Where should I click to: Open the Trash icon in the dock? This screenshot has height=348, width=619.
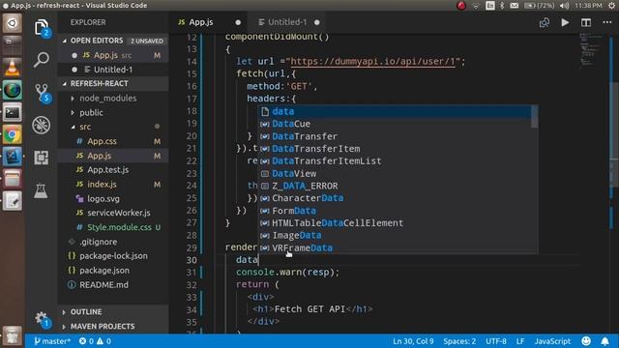click(x=13, y=336)
